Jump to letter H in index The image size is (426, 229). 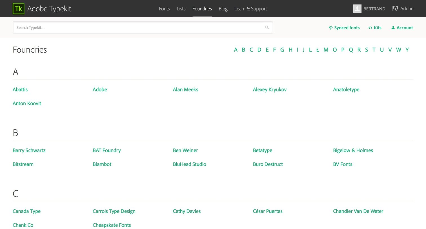290,50
